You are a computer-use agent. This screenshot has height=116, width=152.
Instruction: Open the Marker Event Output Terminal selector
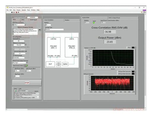pyautogui.click(x=27, y=63)
